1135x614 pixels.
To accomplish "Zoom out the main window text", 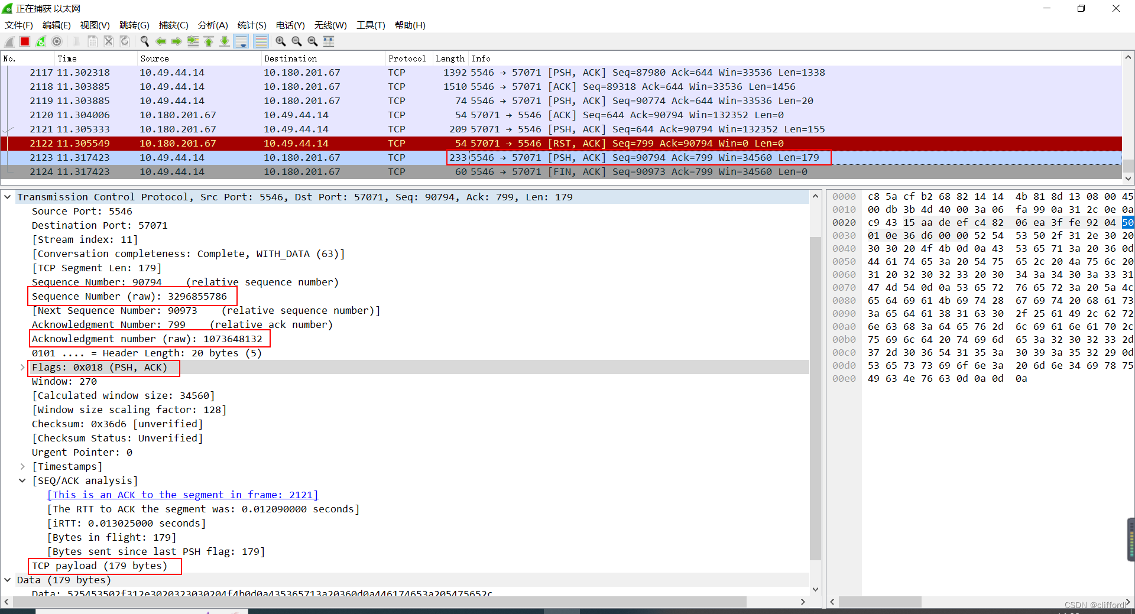I will click(x=297, y=41).
